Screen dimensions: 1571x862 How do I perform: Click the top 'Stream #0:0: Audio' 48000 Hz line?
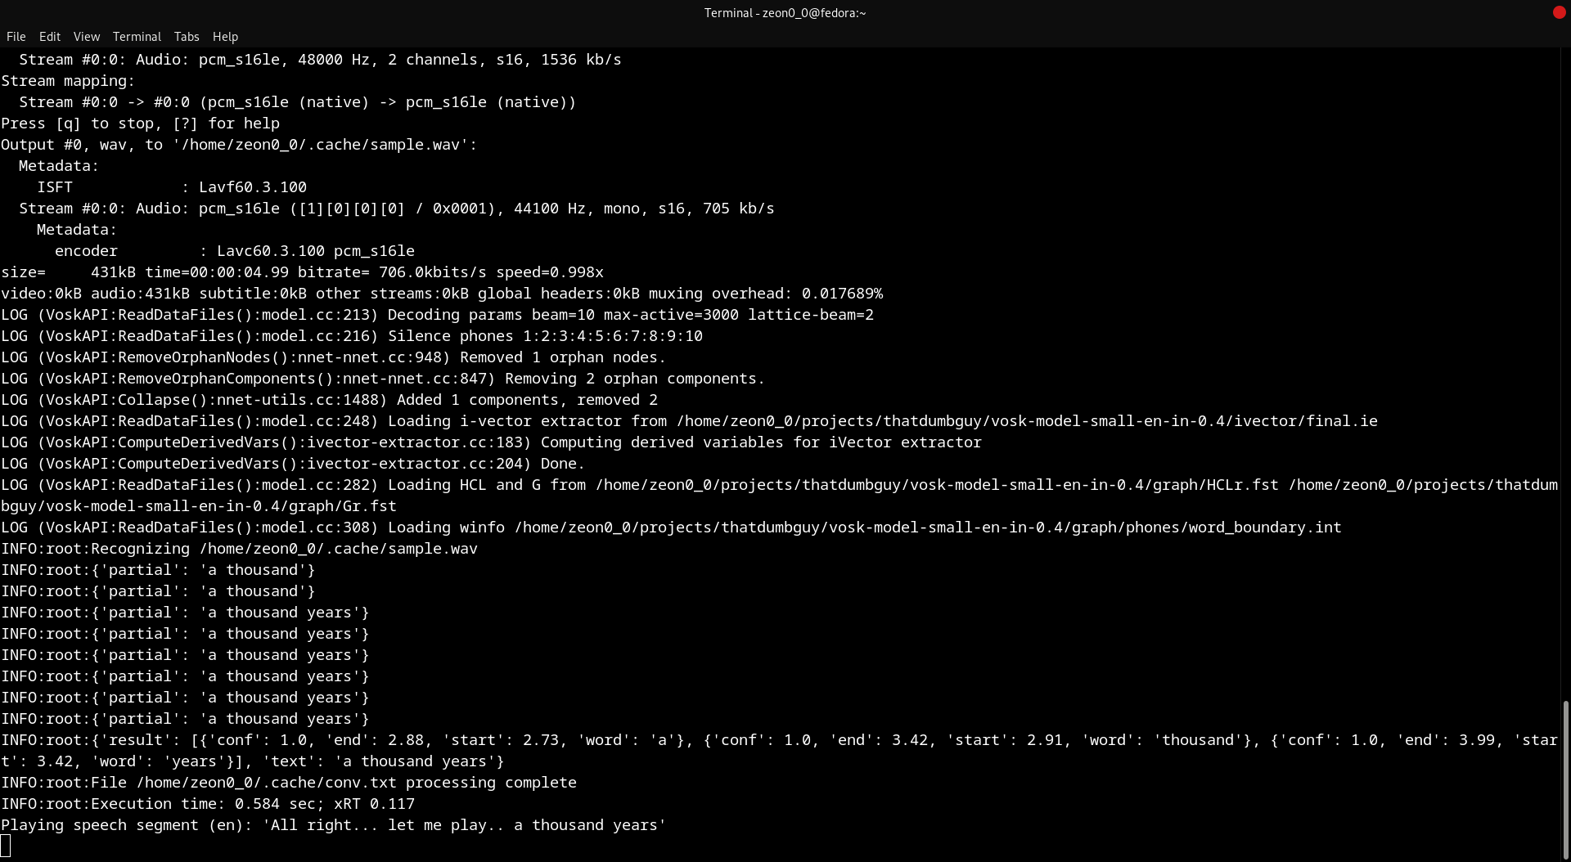coord(320,60)
